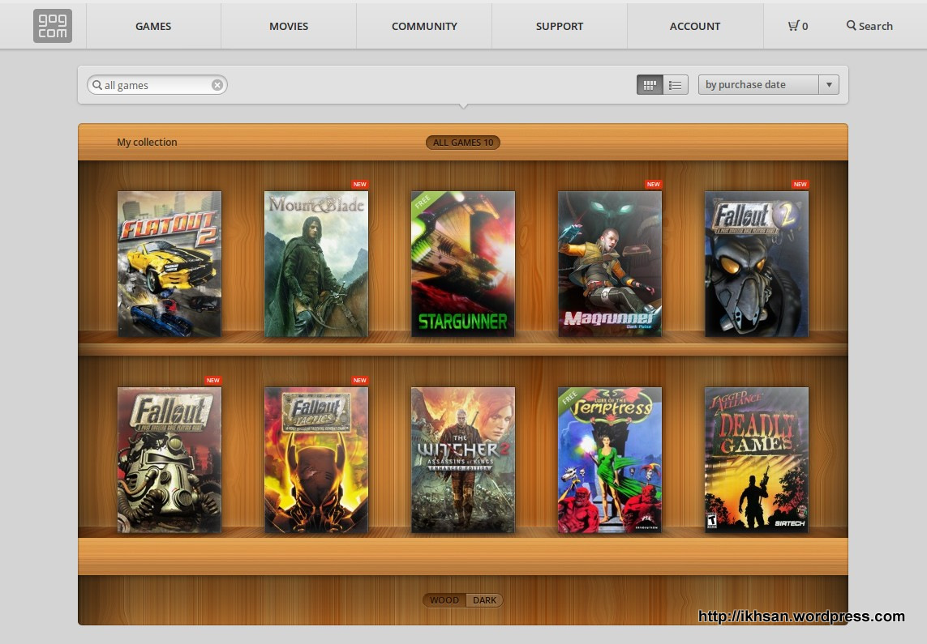
Task: Click the Search magnifier in top bar
Action: (851, 25)
